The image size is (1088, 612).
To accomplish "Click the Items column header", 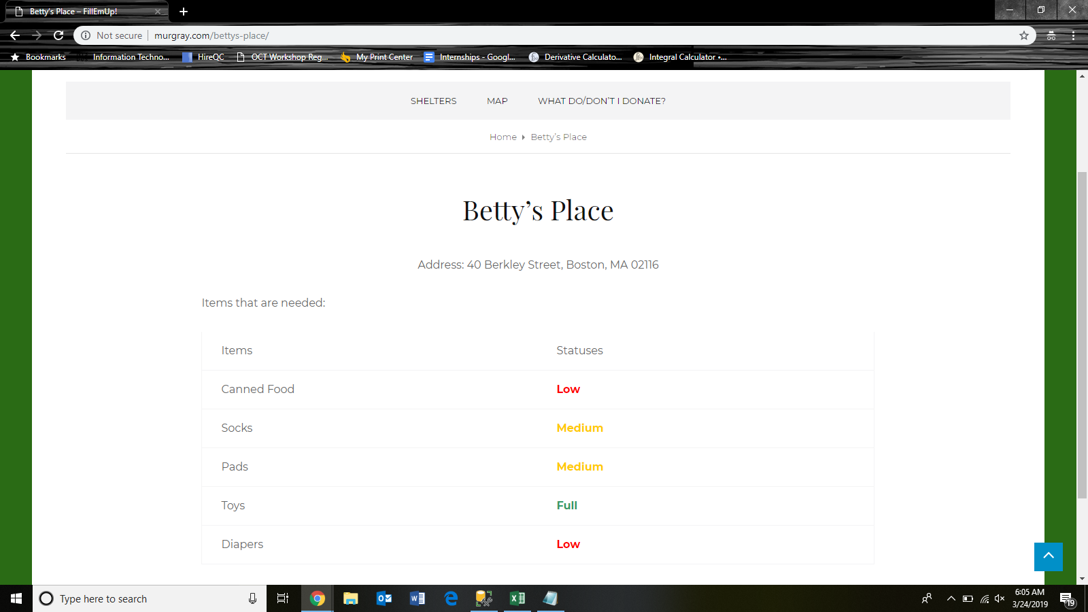I will [x=237, y=350].
